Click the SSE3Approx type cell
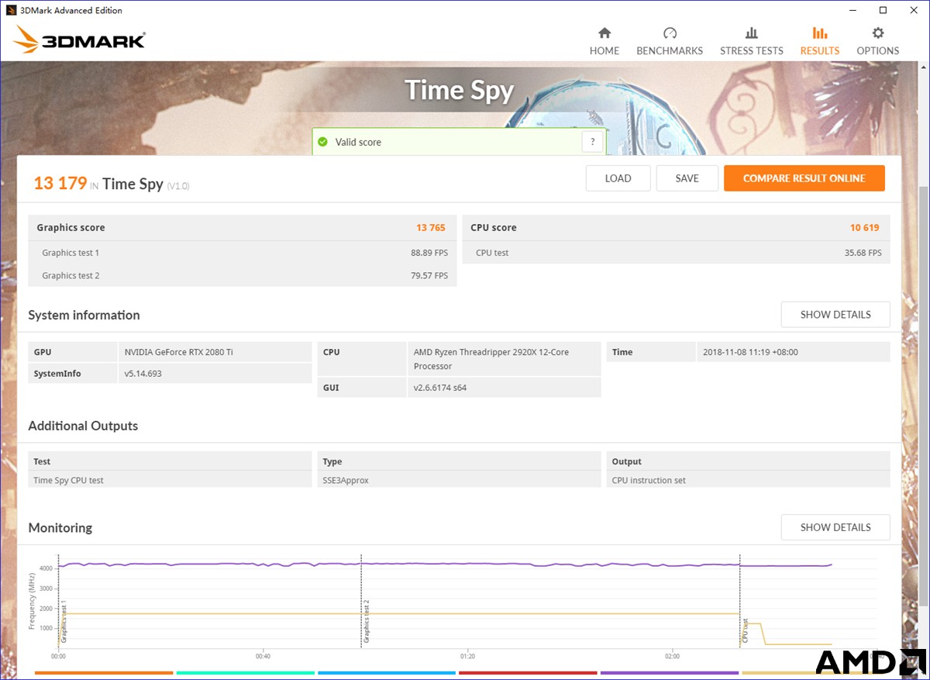930x680 pixels. (459, 480)
